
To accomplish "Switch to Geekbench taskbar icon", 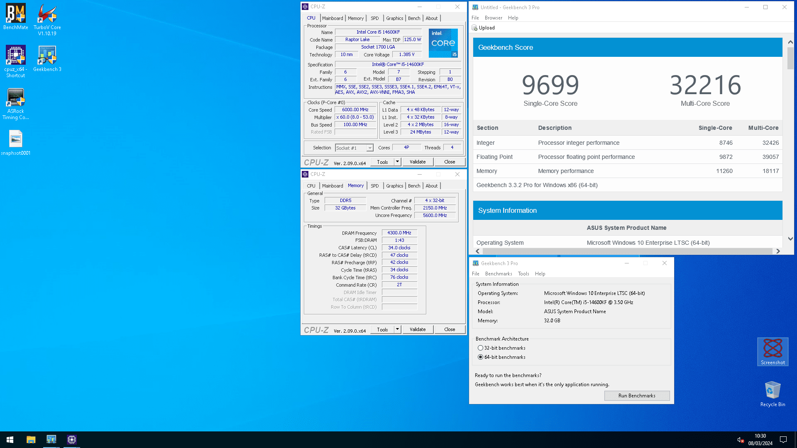I will point(51,440).
